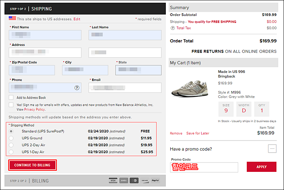Screen dimensions: 284x190
Task: Select Standard UPS SurePost shipping
Action: [x=11, y=131]
